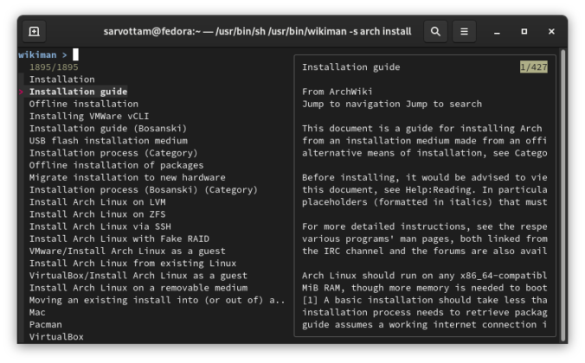Select 'Installation process (Bosanski) (Category)' result

point(144,190)
